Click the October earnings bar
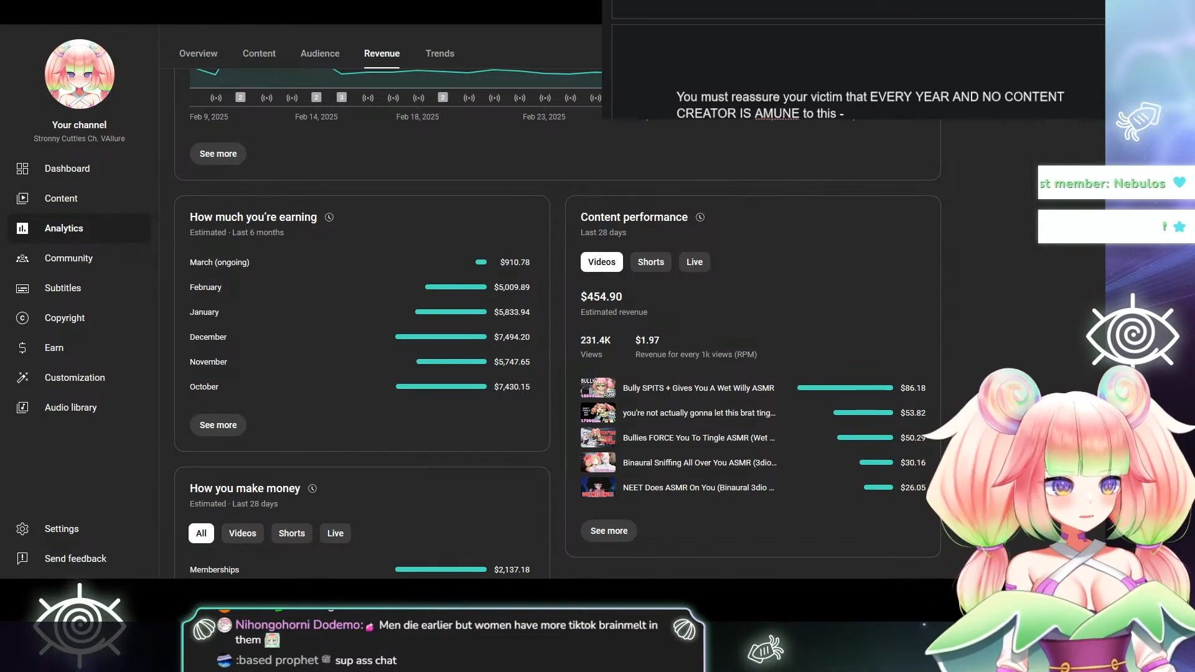 tap(441, 386)
